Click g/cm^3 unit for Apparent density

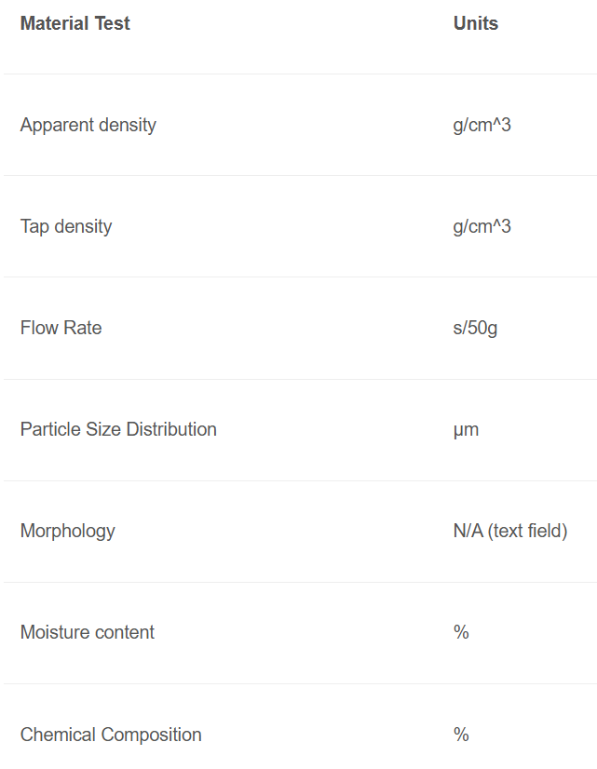pos(482,125)
